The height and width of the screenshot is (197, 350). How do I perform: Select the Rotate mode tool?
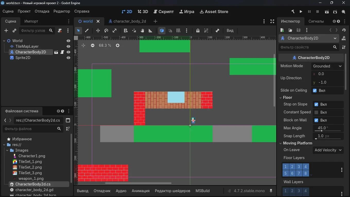tap(106, 31)
